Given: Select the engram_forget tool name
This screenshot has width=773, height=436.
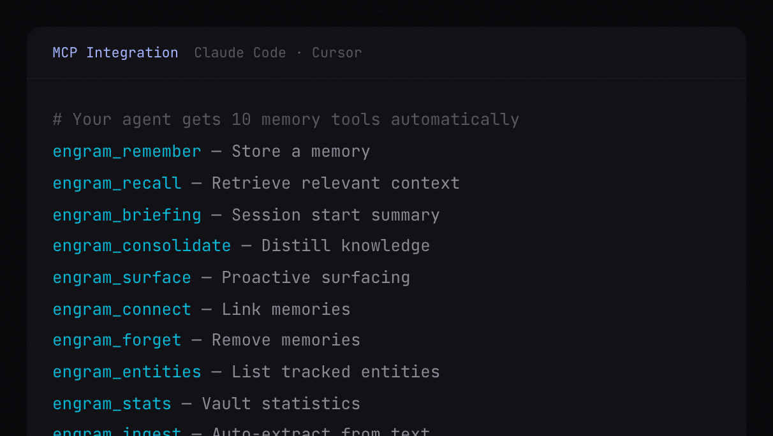Looking at the screenshot, I should pos(117,340).
